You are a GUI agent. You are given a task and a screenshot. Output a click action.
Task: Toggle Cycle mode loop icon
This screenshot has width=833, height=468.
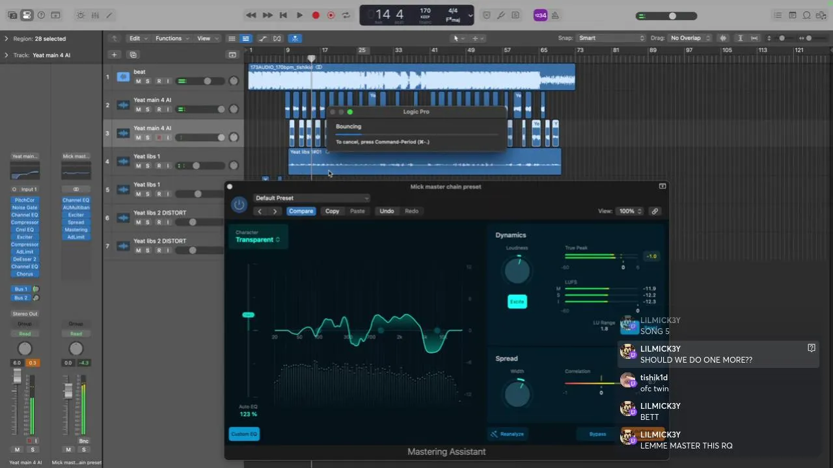click(x=346, y=15)
